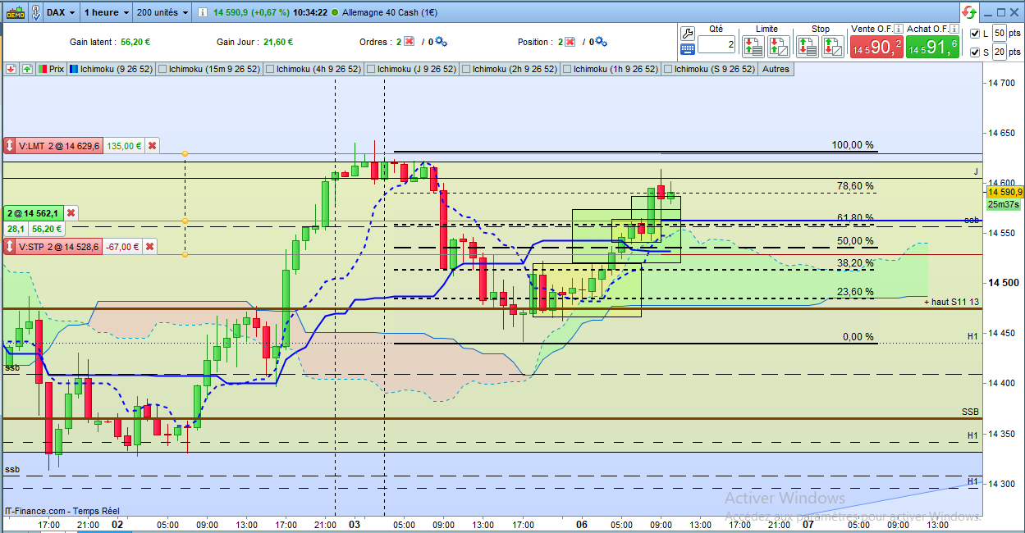Click the red-green refresh arrows icon
The image size is (1025, 533).
tap(969, 12)
